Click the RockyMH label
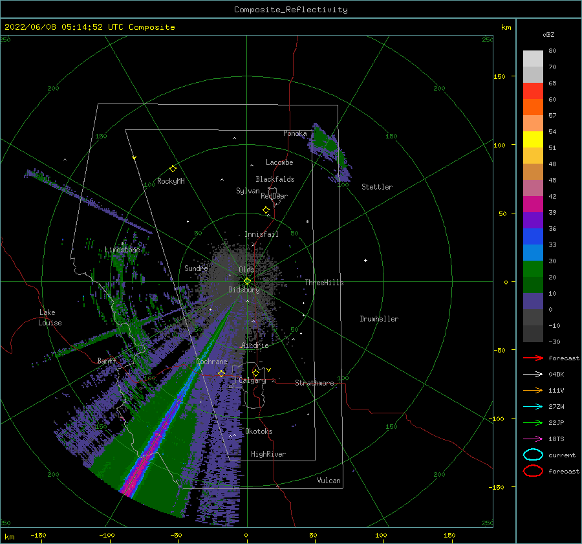Screen dimensions: 582x544 point(171,181)
